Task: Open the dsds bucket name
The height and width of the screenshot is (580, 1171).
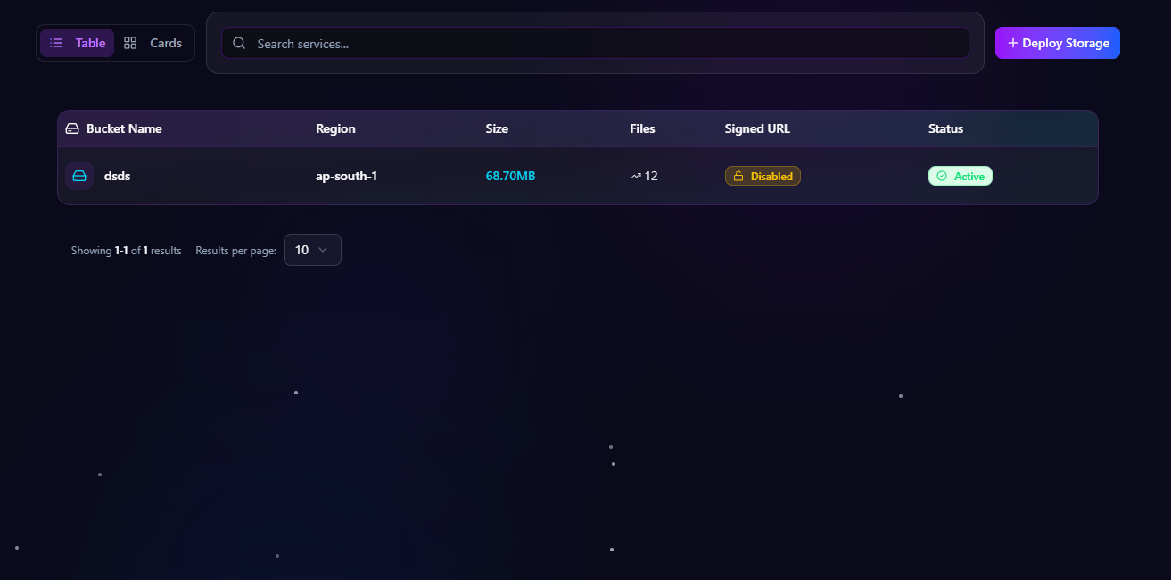Action: point(117,176)
